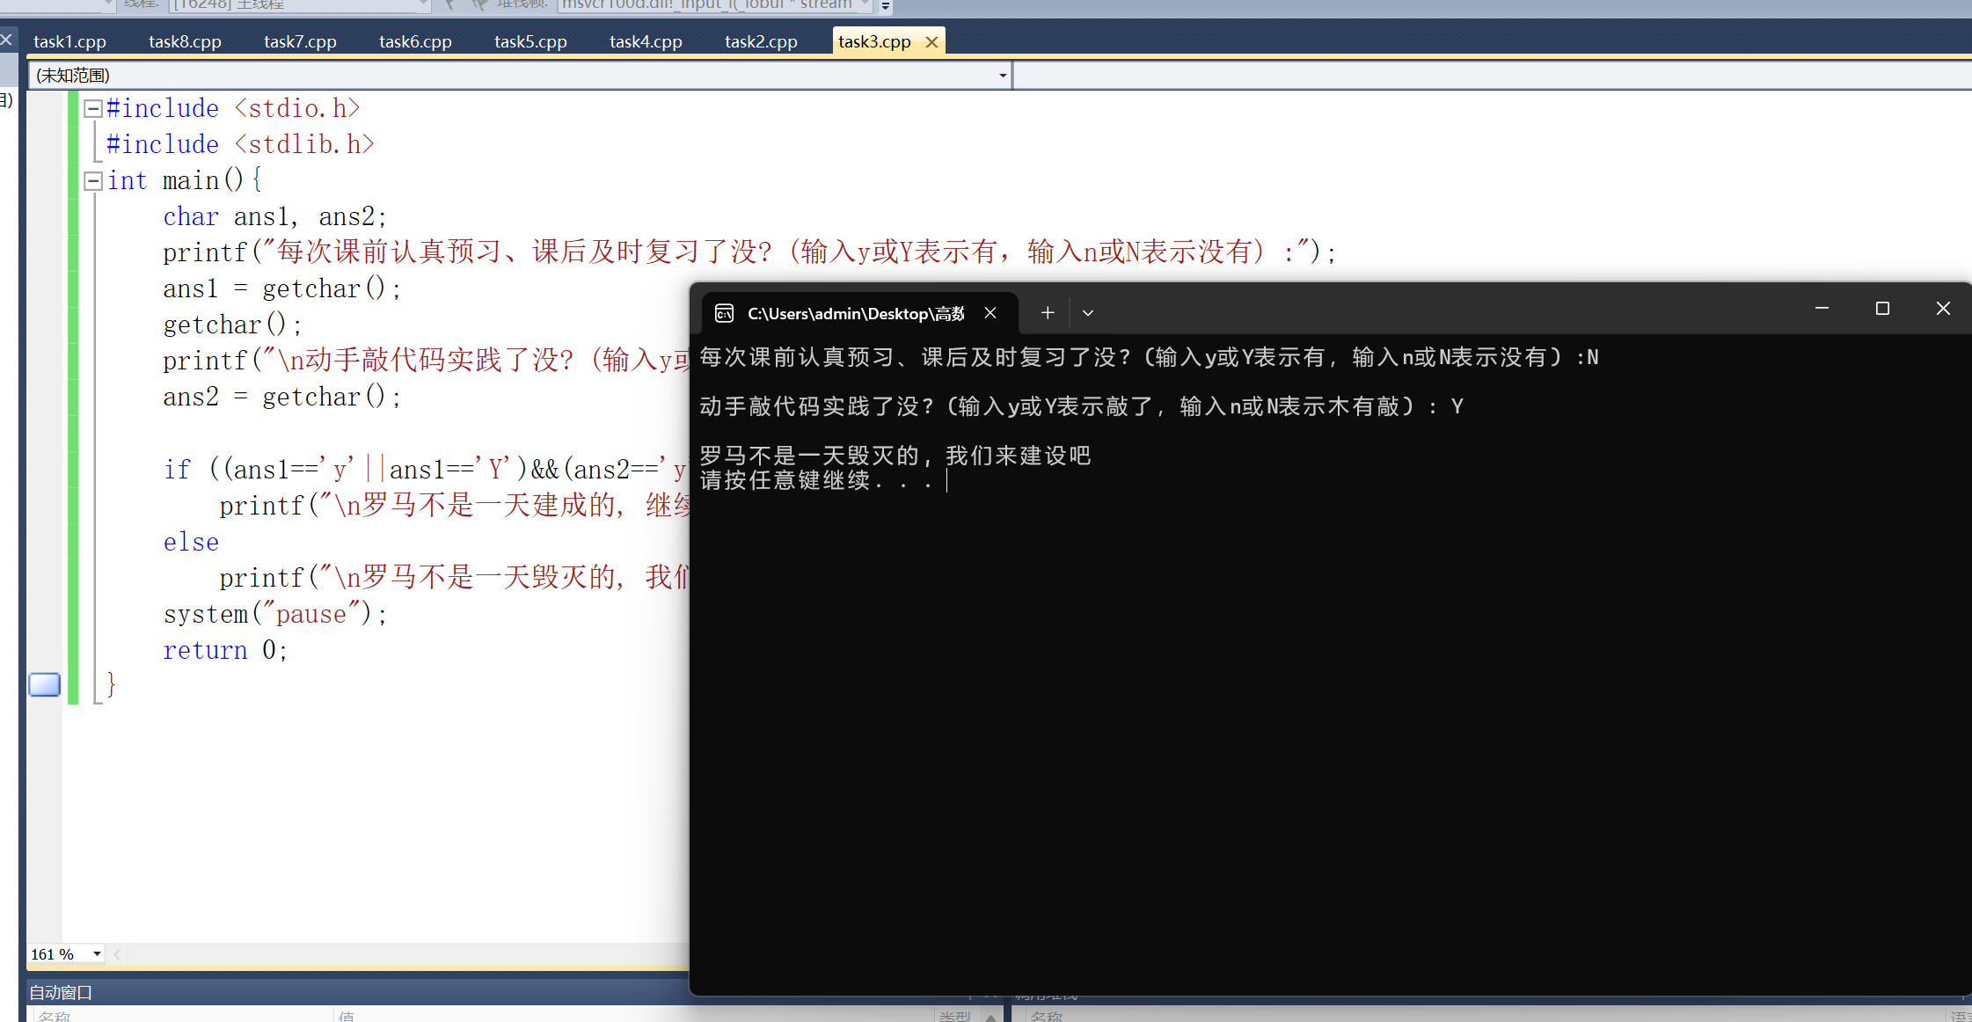Screen dimensions: 1972x1022
Task: Close the console window
Action: click(1943, 309)
